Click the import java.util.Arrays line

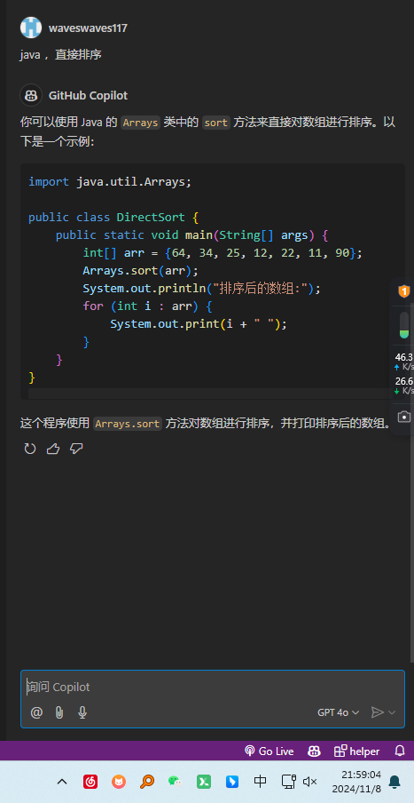(110, 182)
